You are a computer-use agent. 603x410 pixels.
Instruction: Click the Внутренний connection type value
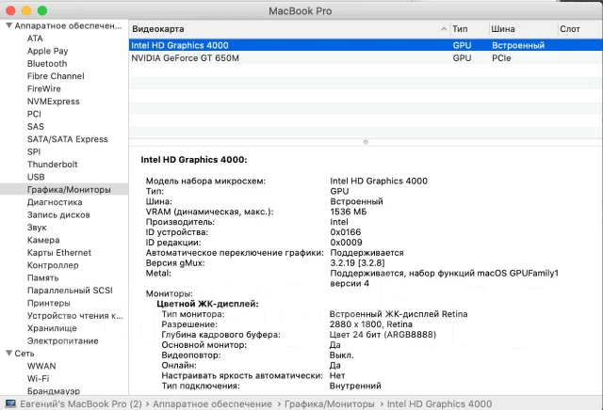[x=355, y=386]
